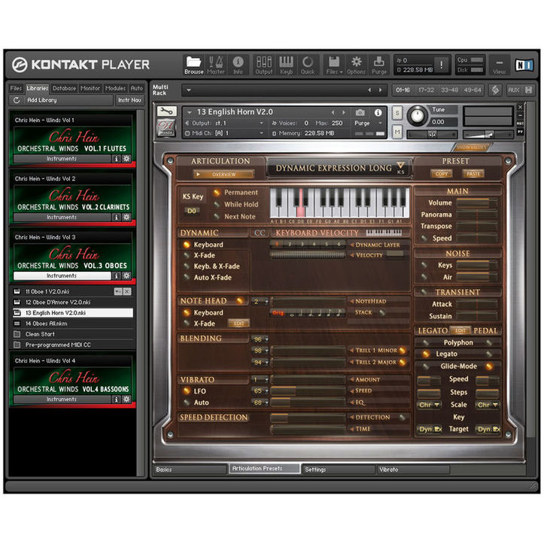
Task: Open right Target Dyn.Ex dropdown
Action: [x=488, y=429]
